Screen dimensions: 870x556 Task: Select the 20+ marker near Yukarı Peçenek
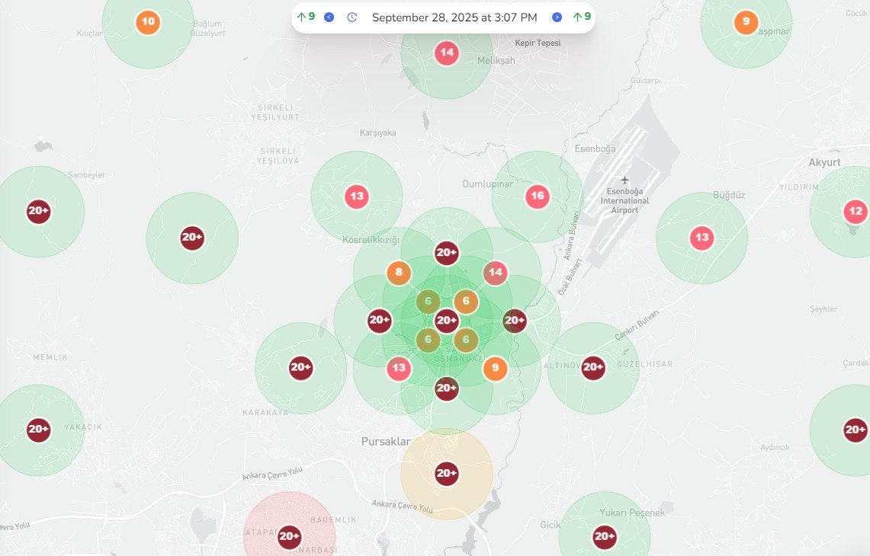pos(605,537)
